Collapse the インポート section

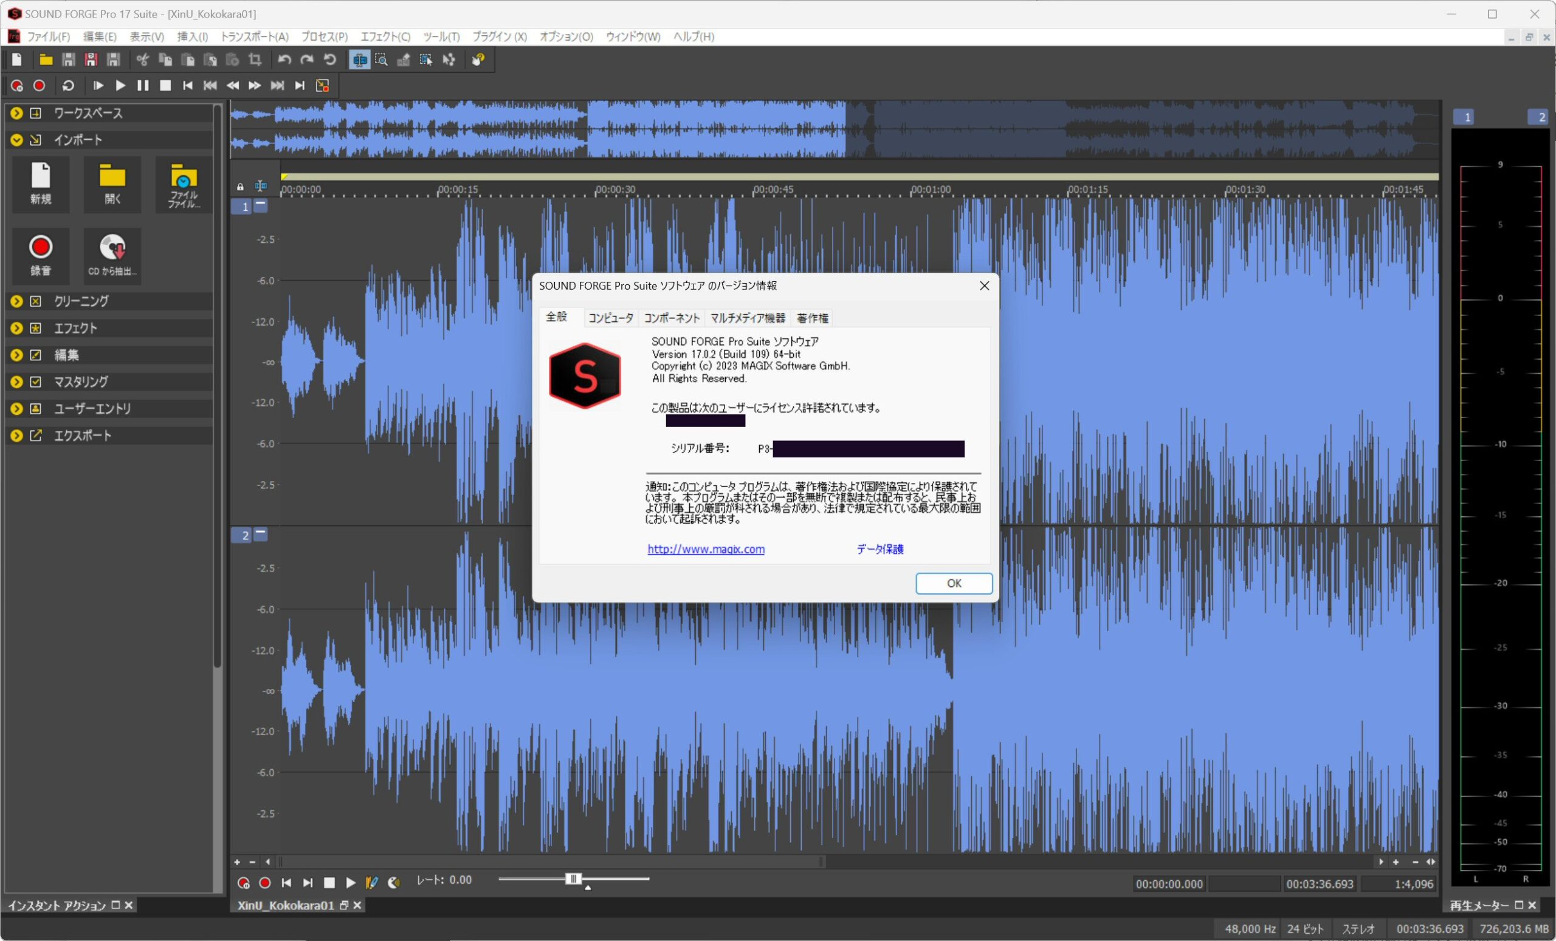[17, 140]
